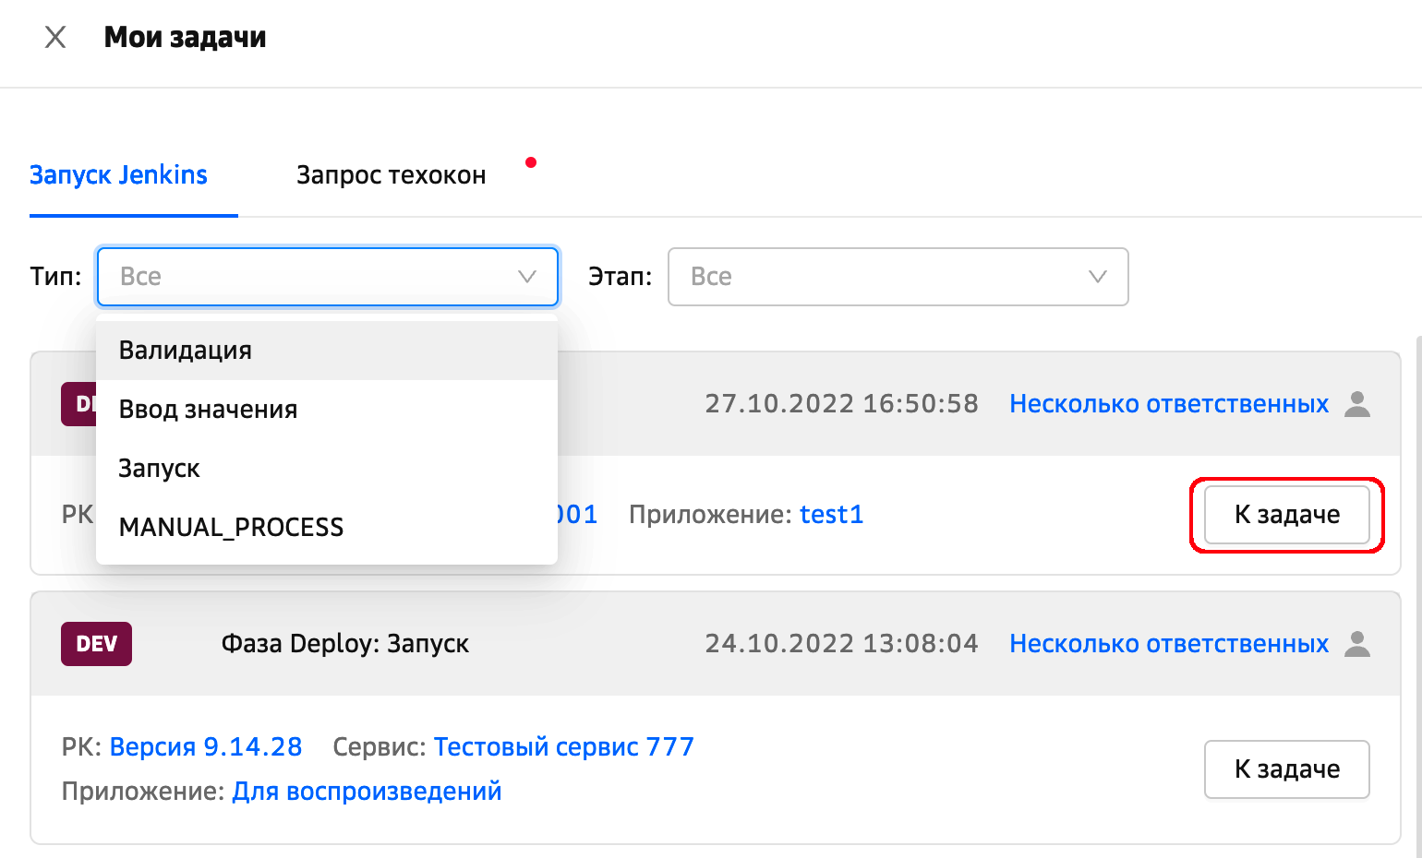Click the DEV badge on second task
Screen dimensions: 1422x858
click(x=96, y=644)
